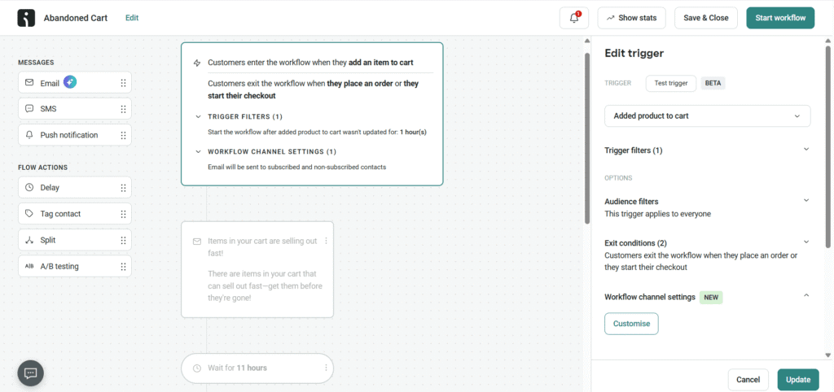Expand Trigger filters in Edit trigger panel
The height and width of the screenshot is (392, 834).
pos(806,150)
